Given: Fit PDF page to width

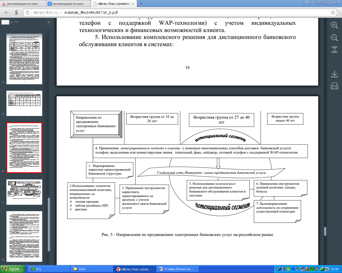Looking at the screenshot, I should pos(334,50).
